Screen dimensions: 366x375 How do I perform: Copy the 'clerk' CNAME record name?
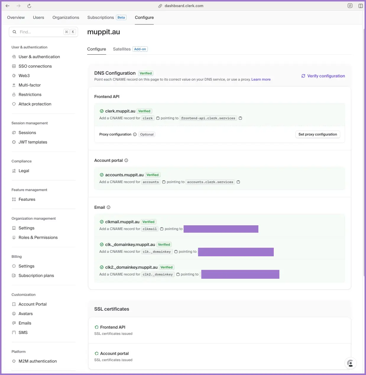click(x=158, y=118)
